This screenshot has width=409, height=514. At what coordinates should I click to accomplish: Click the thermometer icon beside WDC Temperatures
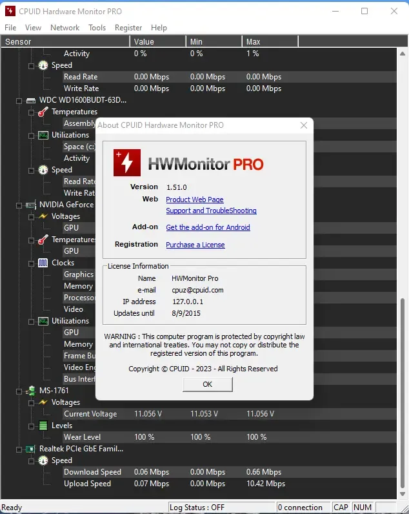pyautogui.click(x=43, y=112)
